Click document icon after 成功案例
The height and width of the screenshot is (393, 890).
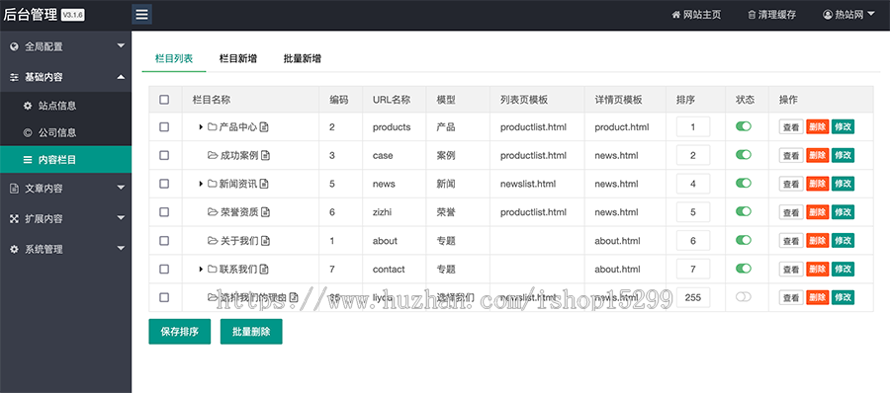(265, 155)
